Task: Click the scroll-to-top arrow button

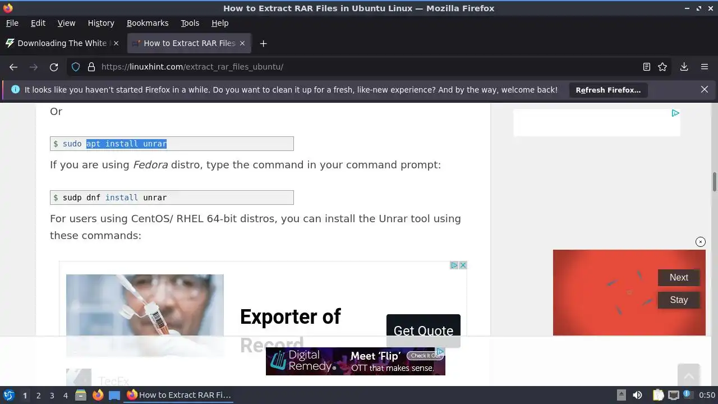Action: pos(689,375)
